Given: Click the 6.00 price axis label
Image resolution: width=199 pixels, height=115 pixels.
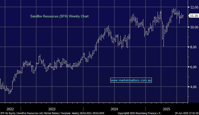Looking at the screenshot, I should coord(194,67).
